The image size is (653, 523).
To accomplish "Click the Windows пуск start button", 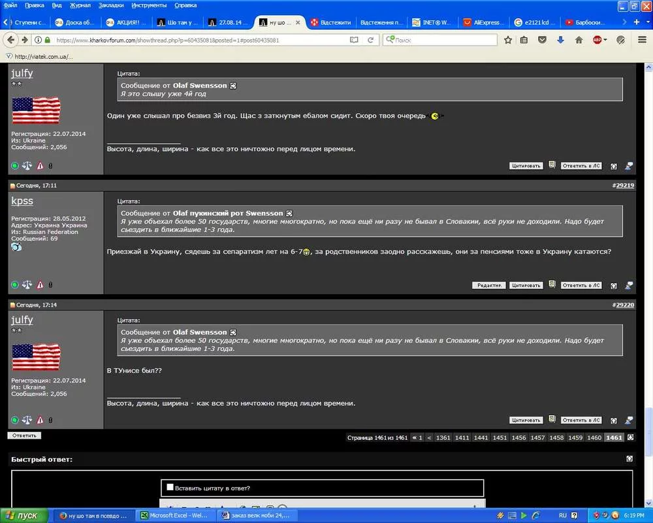I will (24, 516).
